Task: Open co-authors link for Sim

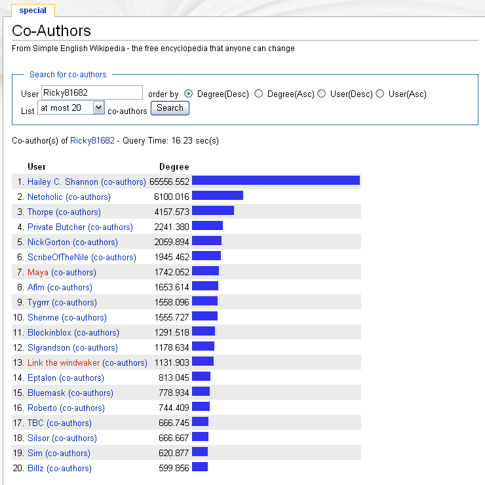Action: (68, 453)
